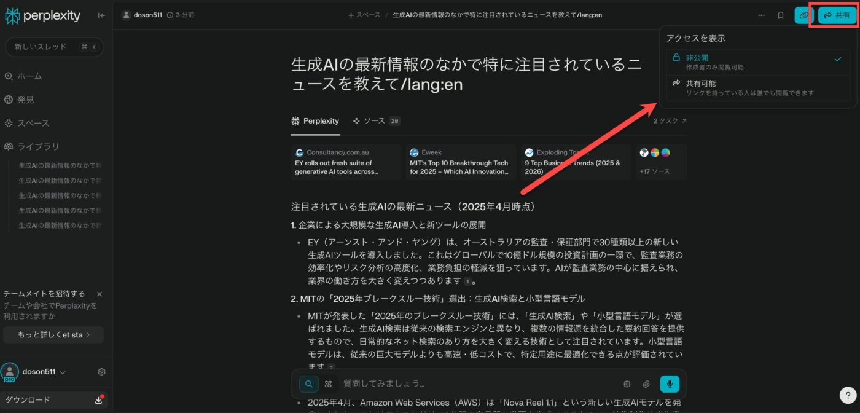Expand the 2 タスク tasks indicator

tap(670, 121)
